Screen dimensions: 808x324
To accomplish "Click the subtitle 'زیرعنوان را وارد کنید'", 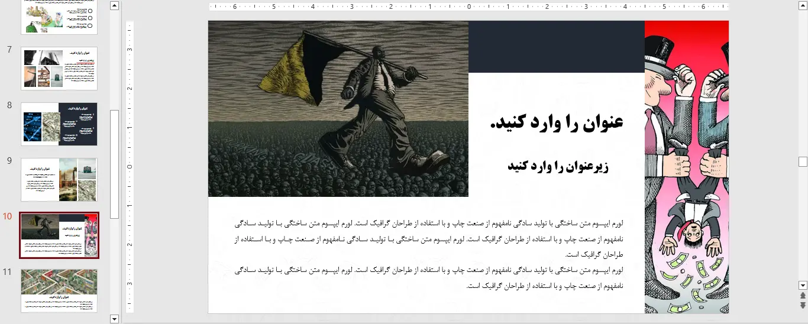I will coord(558,166).
